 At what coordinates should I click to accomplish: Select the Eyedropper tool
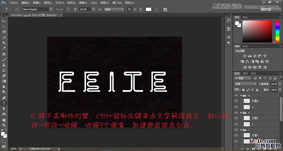(4, 48)
